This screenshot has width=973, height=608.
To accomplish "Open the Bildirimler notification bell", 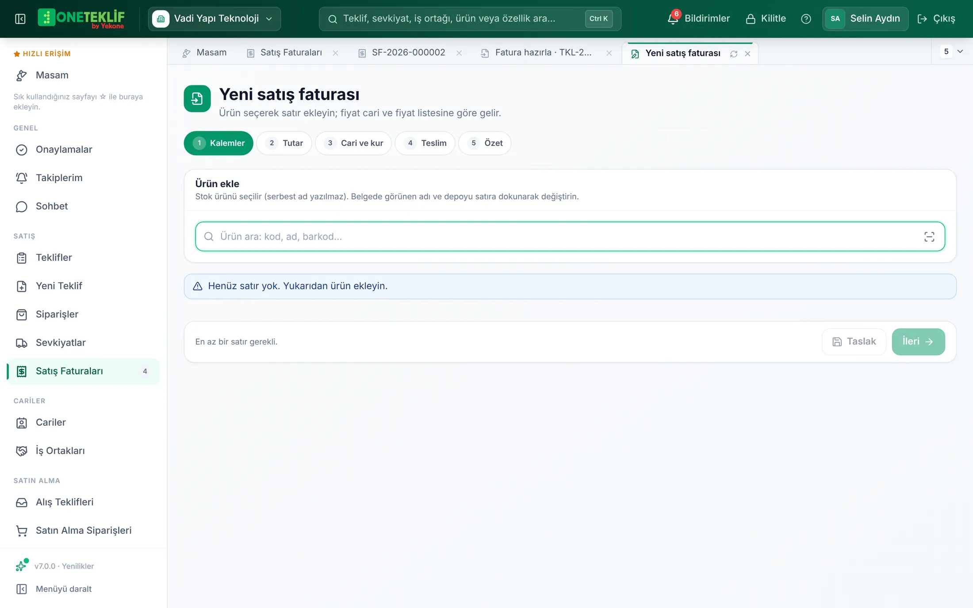I will pyautogui.click(x=699, y=19).
